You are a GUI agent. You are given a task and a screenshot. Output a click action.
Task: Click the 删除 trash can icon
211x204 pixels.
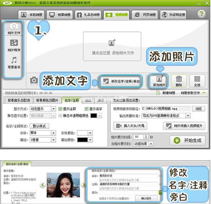[x=179, y=81]
